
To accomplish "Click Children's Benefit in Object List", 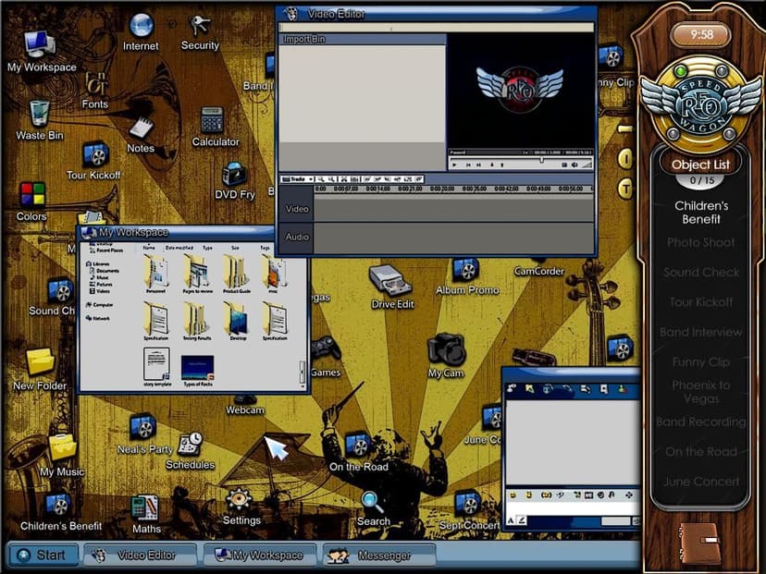I will point(701,213).
